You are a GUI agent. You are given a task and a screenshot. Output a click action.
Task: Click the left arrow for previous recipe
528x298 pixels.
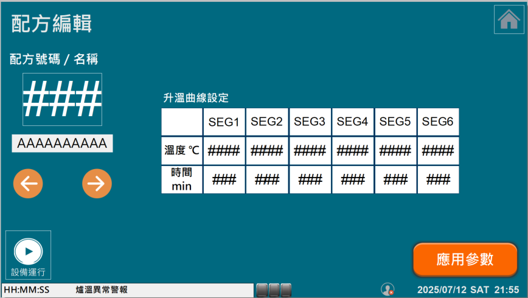coord(29,183)
